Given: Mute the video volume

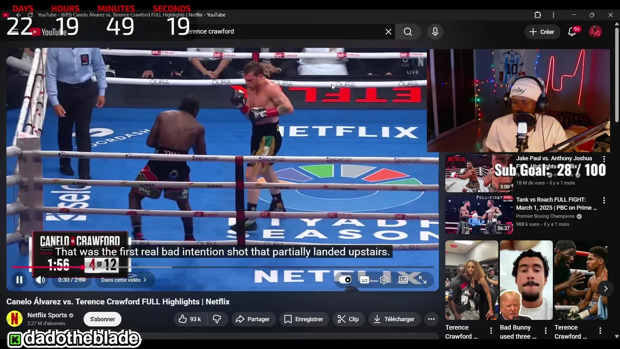Looking at the screenshot, I should coord(40,280).
